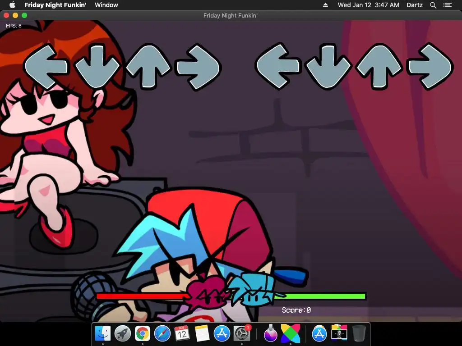The image size is (462, 346).
Task: Click the Wed Jan 12 3:47 AM clock
Action: point(368,5)
